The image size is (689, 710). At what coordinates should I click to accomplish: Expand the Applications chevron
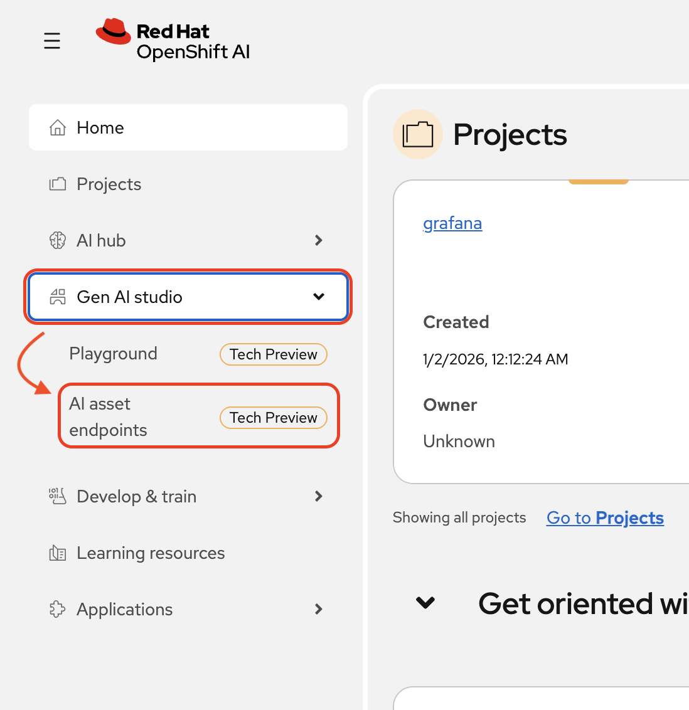(x=318, y=609)
